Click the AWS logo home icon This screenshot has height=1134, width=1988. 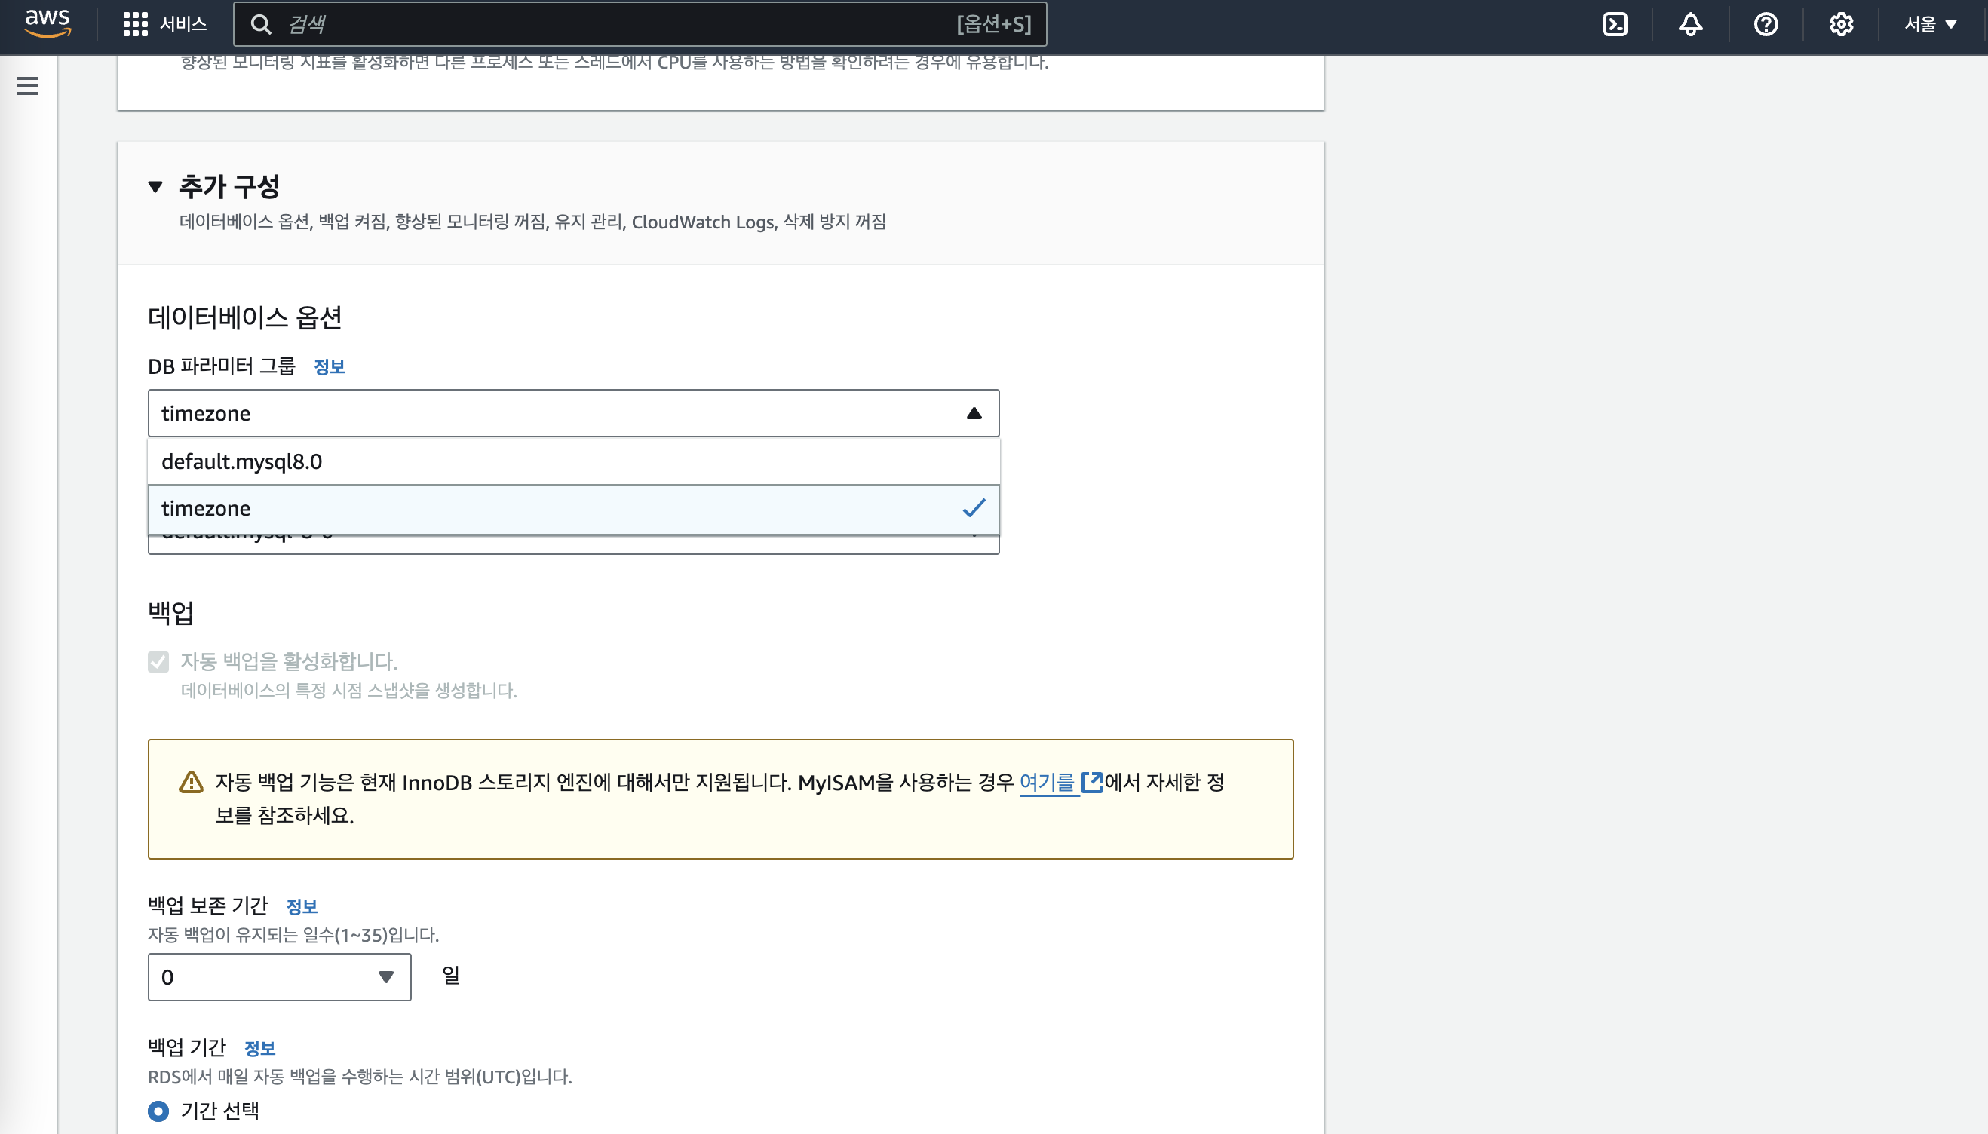coord(47,23)
